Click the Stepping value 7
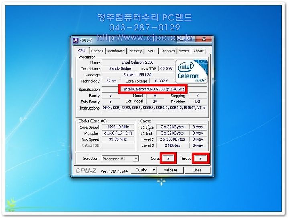Viewport: 289px width, 219px height. (198, 96)
